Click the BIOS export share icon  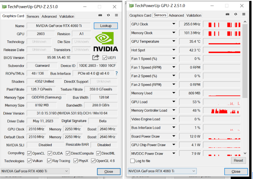96,57
